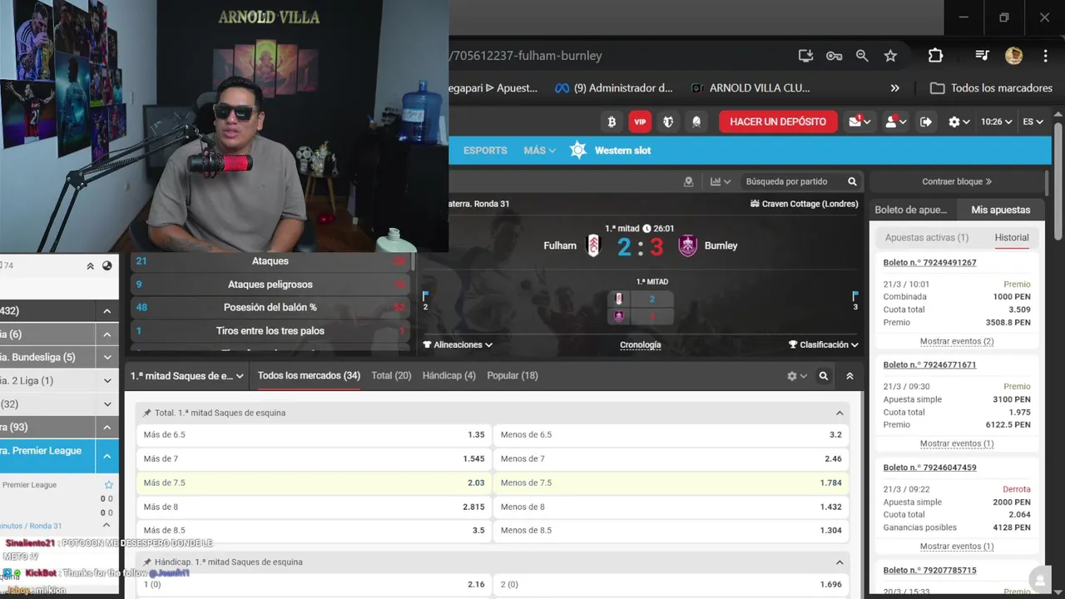Click the Fulham team crest
The height and width of the screenshot is (599, 1065).
tap(593, 245)
